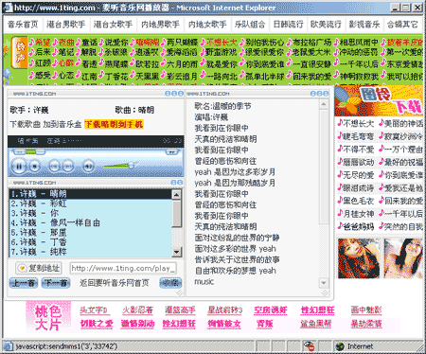Select playlist item 1.许巍 - 晴朗
The image size is (426, 354).
91,194
